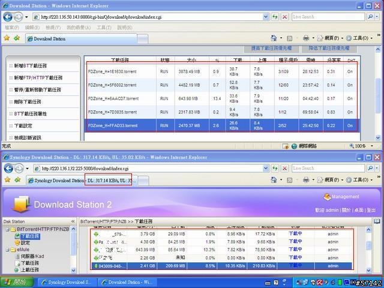The width and height of the screenshot is (384, 288).
Task: Select 伺服器/Kad under eMule tree
Action: point(32,256)
